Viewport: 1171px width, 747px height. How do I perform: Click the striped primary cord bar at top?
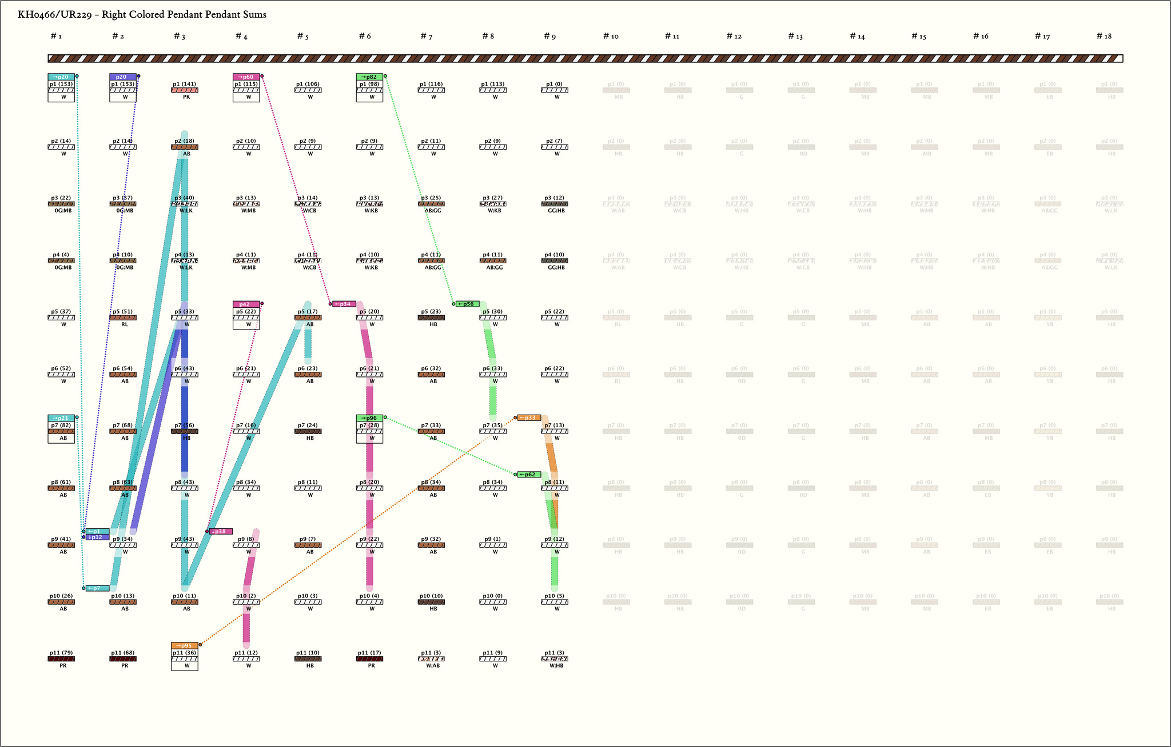pos(585,58)
